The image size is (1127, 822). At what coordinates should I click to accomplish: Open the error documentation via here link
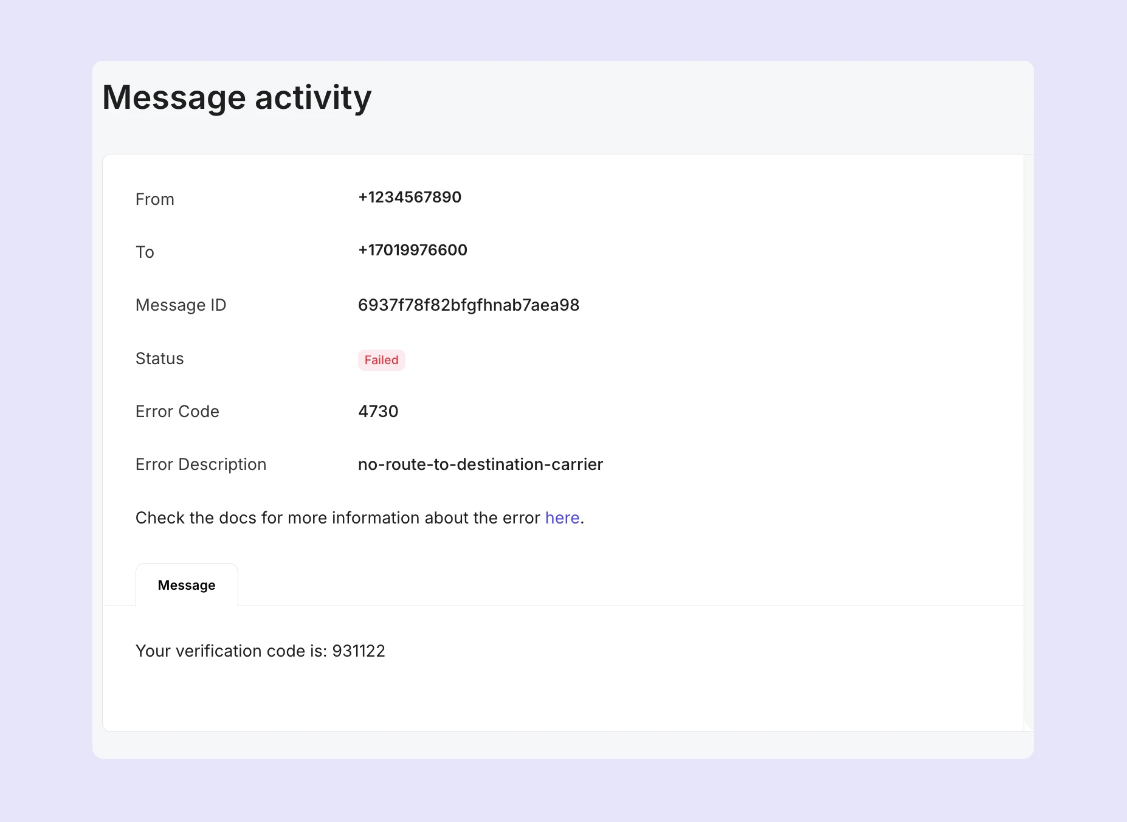[561, 517]
